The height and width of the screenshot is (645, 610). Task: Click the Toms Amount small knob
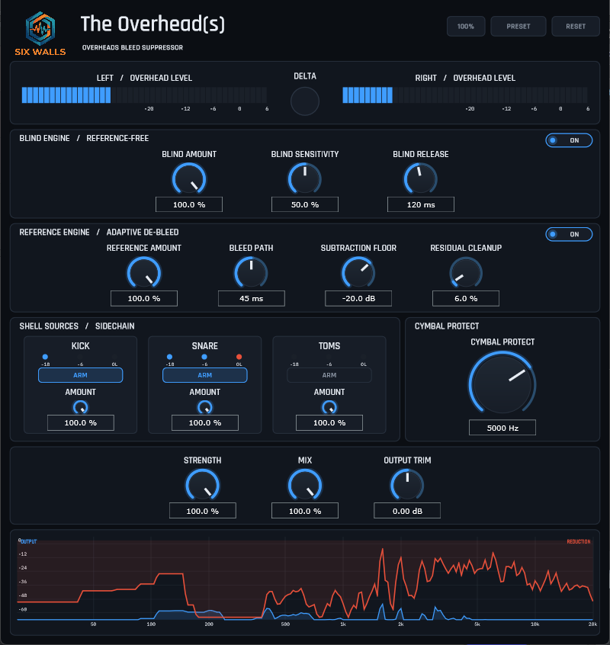tap(329, 407)
